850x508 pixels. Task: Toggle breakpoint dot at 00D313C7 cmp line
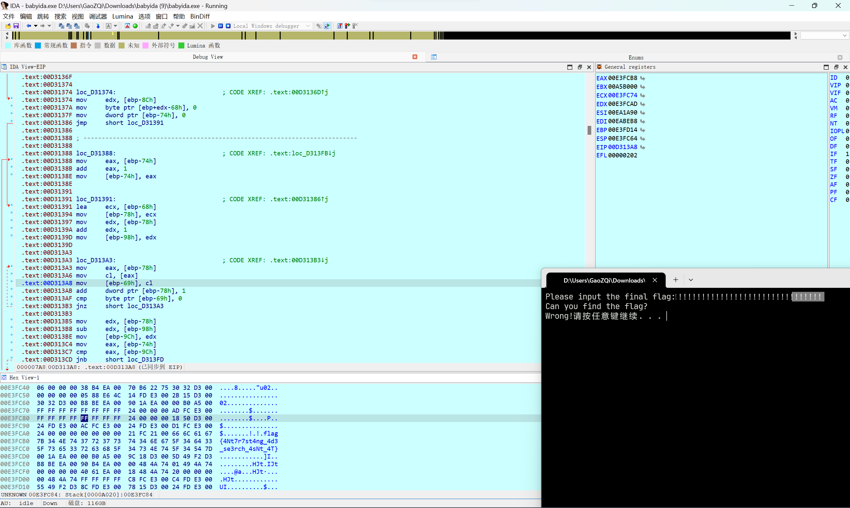click(x=12, y=351)
